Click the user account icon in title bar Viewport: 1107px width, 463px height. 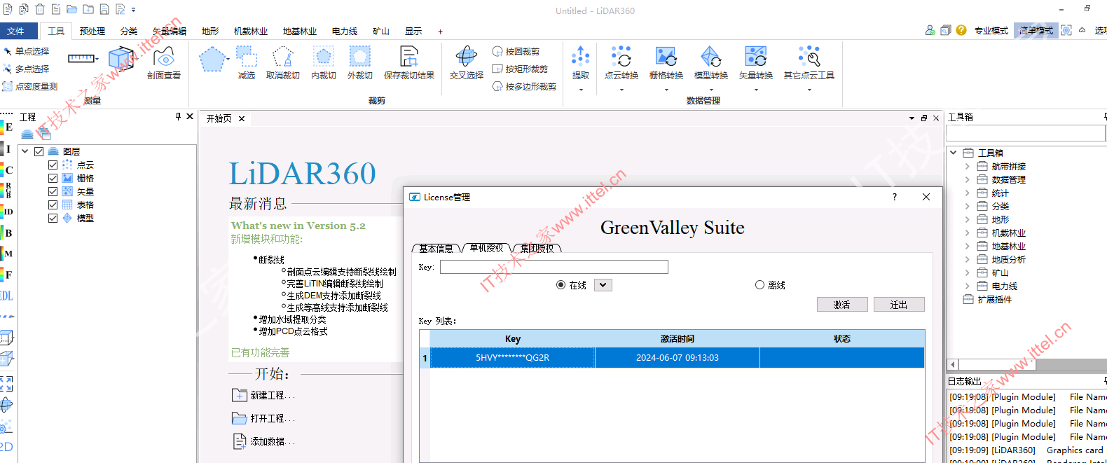(930, 30)
